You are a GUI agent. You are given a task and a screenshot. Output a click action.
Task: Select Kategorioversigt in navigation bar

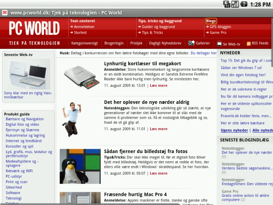coord(85,43)
